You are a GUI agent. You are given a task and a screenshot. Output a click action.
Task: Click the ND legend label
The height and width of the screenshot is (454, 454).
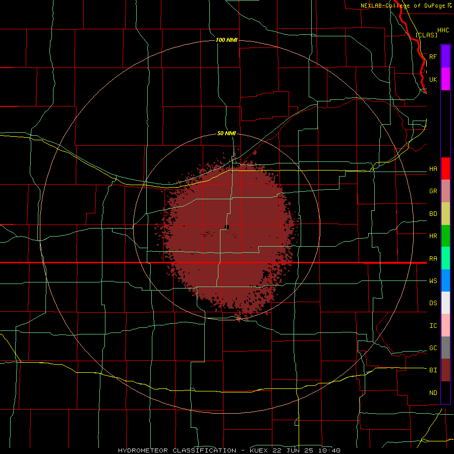tap(433, 393)
